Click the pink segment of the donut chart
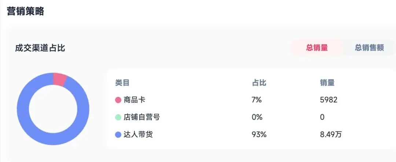 pyautogui.click(x=59, y=79)
